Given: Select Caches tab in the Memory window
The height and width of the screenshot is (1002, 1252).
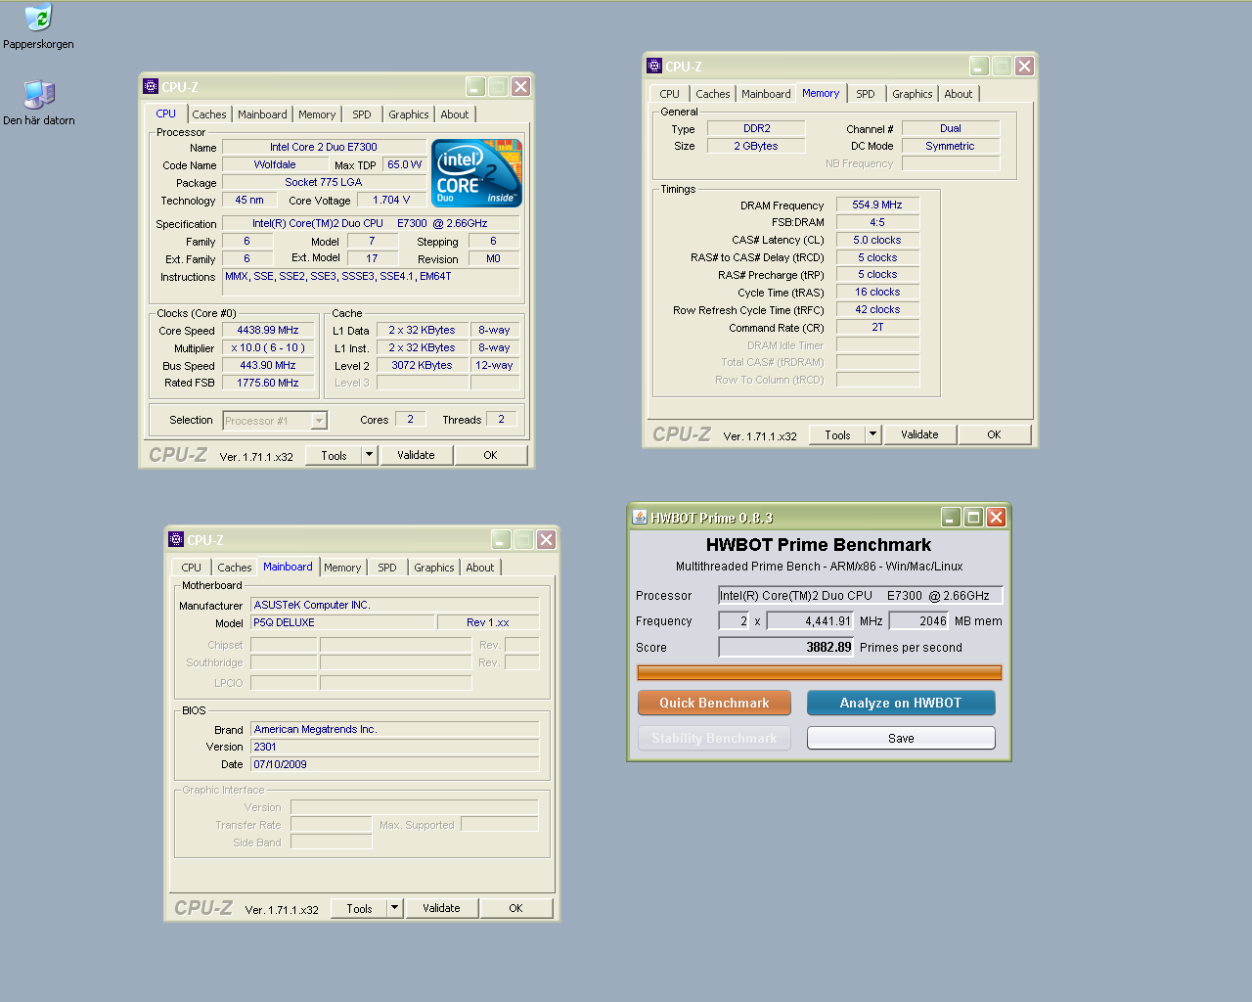Looking at the screenshot, I should point(713,94).
